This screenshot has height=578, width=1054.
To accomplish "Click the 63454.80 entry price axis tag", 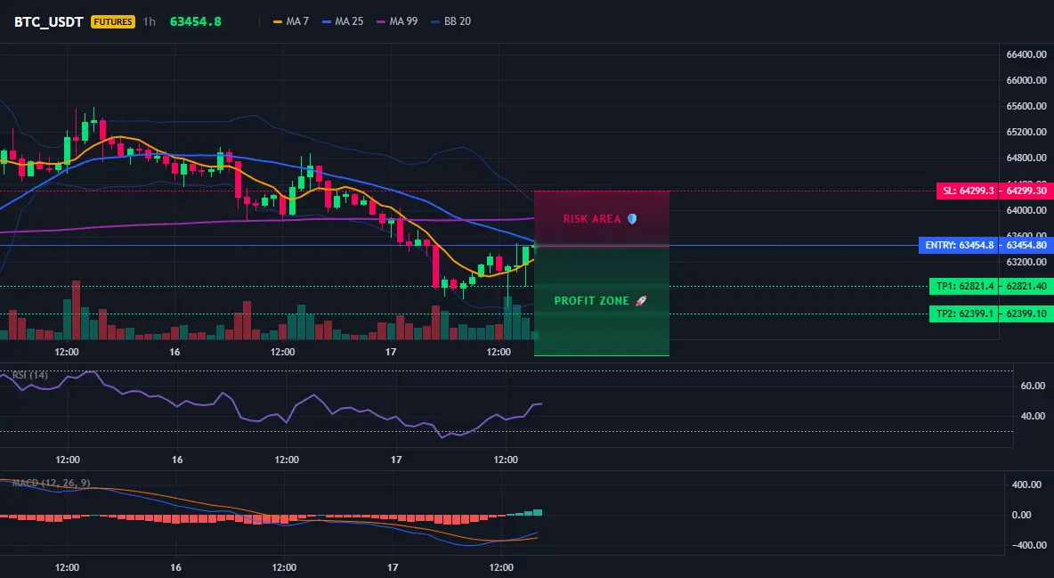I will pos(1026,245).
